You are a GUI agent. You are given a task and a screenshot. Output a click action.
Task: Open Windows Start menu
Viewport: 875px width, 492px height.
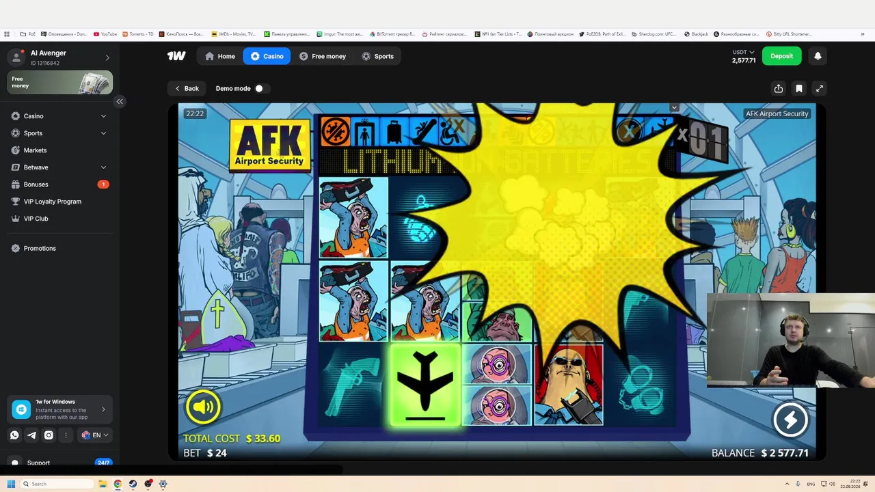pyautogui.click(x=11, y=484)
